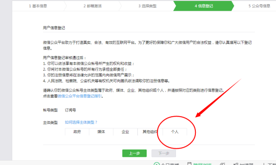
Task: Choose 政府 as the subject type
Action: pyautogui.click(x=77, y=132)
